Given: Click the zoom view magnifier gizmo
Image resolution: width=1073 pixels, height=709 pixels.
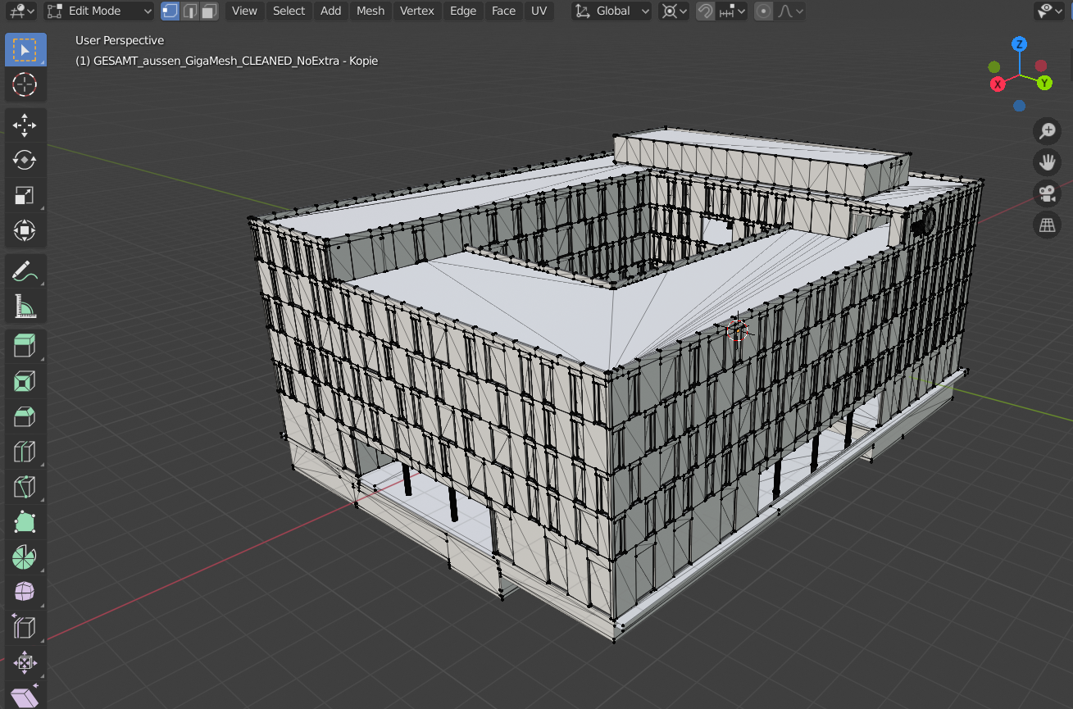Looking at the screenshot, I should pyautogui.click(x=1047, y=130).
